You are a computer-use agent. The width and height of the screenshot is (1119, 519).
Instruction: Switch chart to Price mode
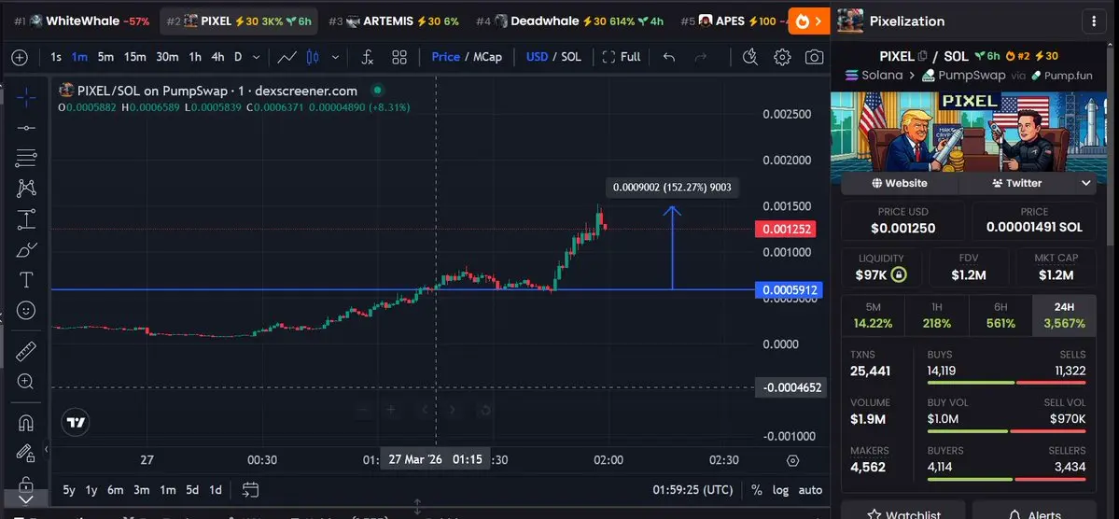445,57
